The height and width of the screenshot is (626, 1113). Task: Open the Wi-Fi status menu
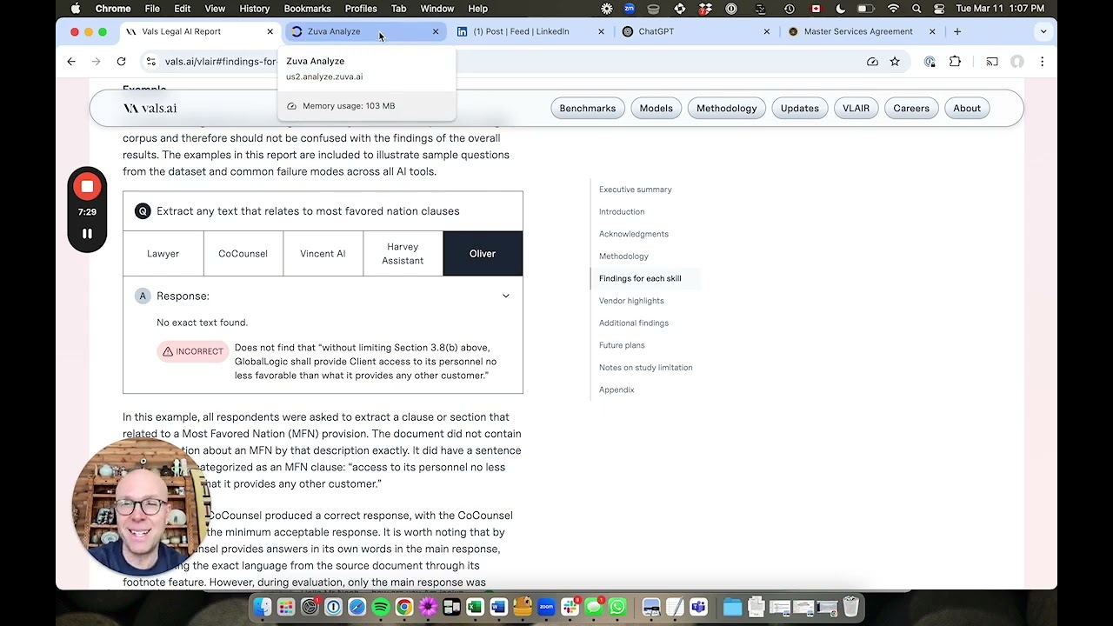pyautogui.click(x=893, y=9)
